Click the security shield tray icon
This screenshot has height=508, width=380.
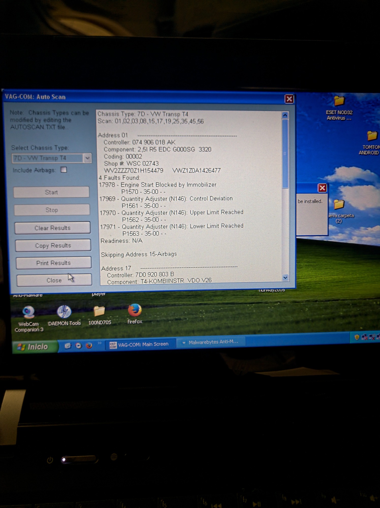point(357,337)
